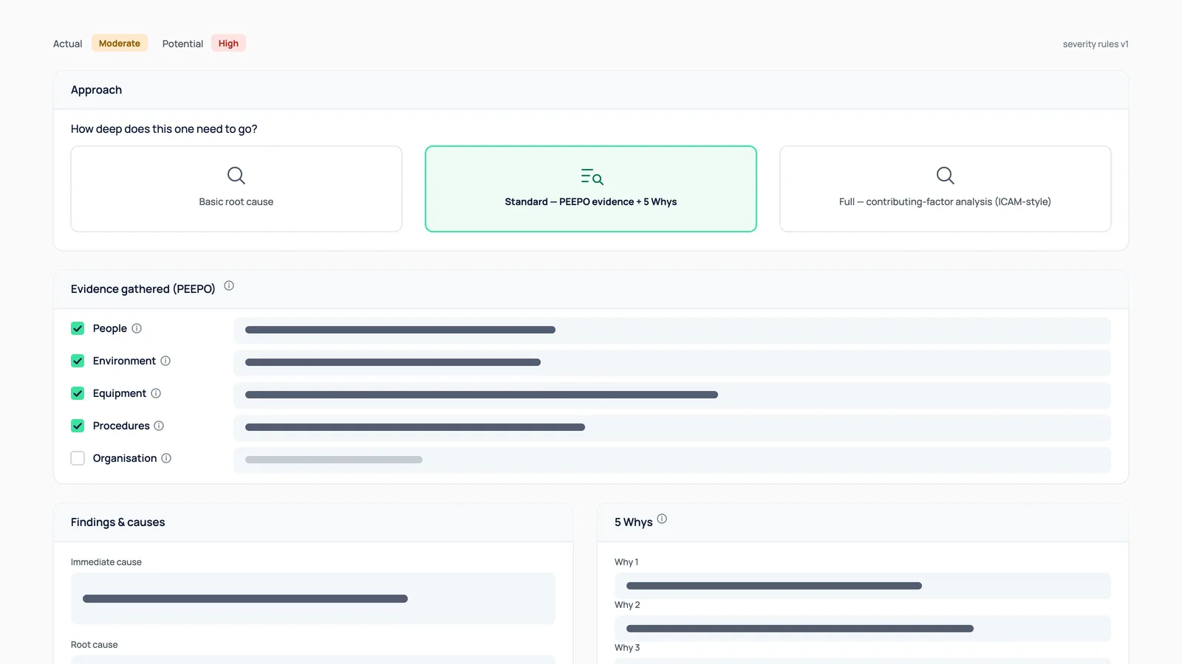
Task: Click the info icon next to Organisation
Action: point(166,458)
